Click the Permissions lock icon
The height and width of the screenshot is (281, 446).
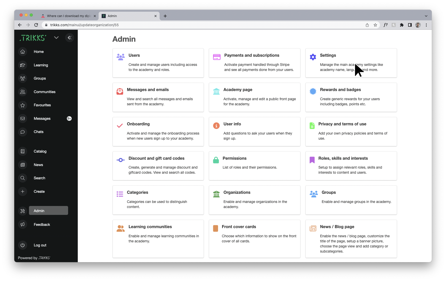coord(216,160)
